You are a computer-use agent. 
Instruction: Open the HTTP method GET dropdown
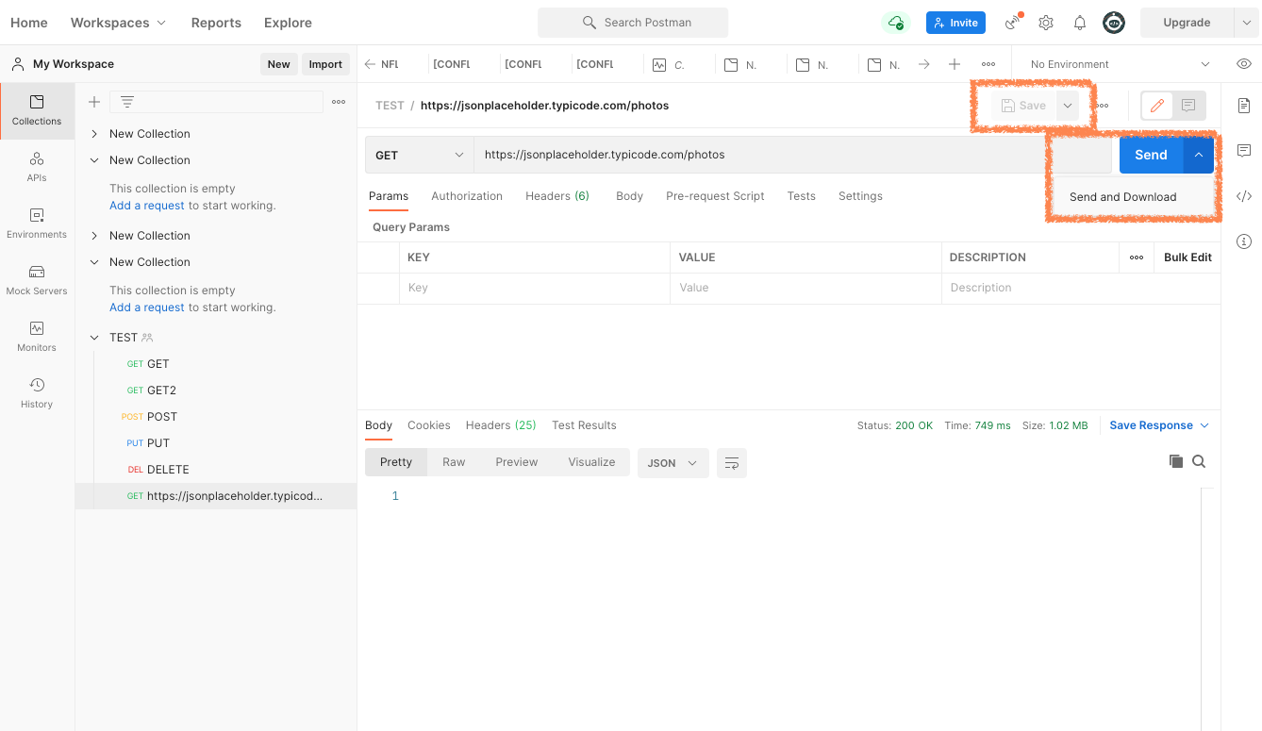[x=420, y=155]
